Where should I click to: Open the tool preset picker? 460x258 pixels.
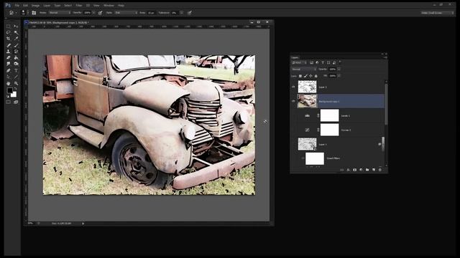click(12, 13)
